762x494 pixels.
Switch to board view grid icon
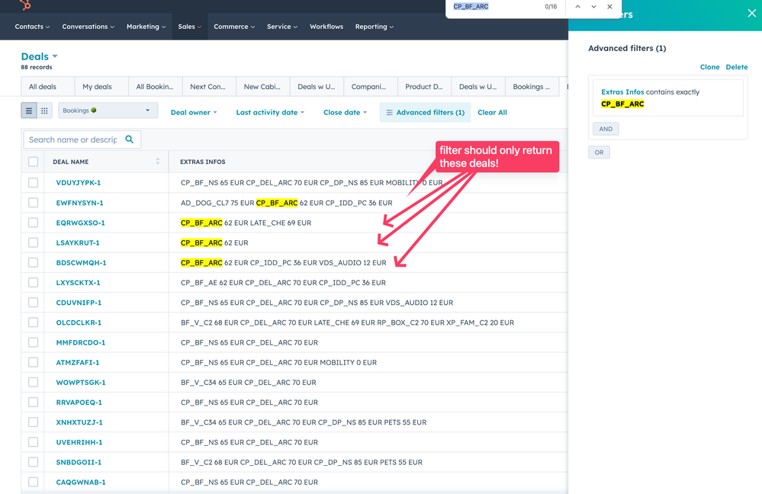(45, 112)
